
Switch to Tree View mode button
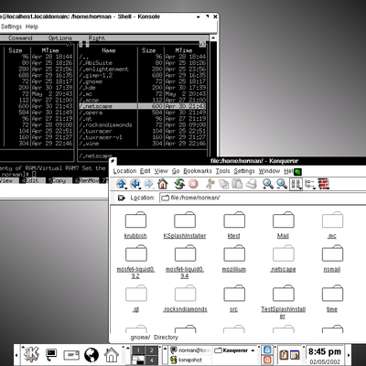coord(310,184)
